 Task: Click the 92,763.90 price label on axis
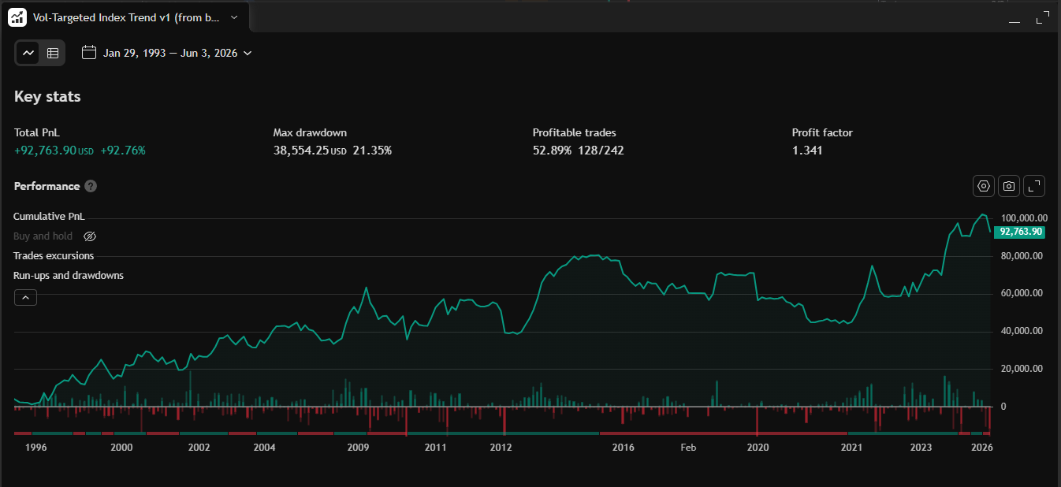pyautogui.click(x=1019, y=232)
